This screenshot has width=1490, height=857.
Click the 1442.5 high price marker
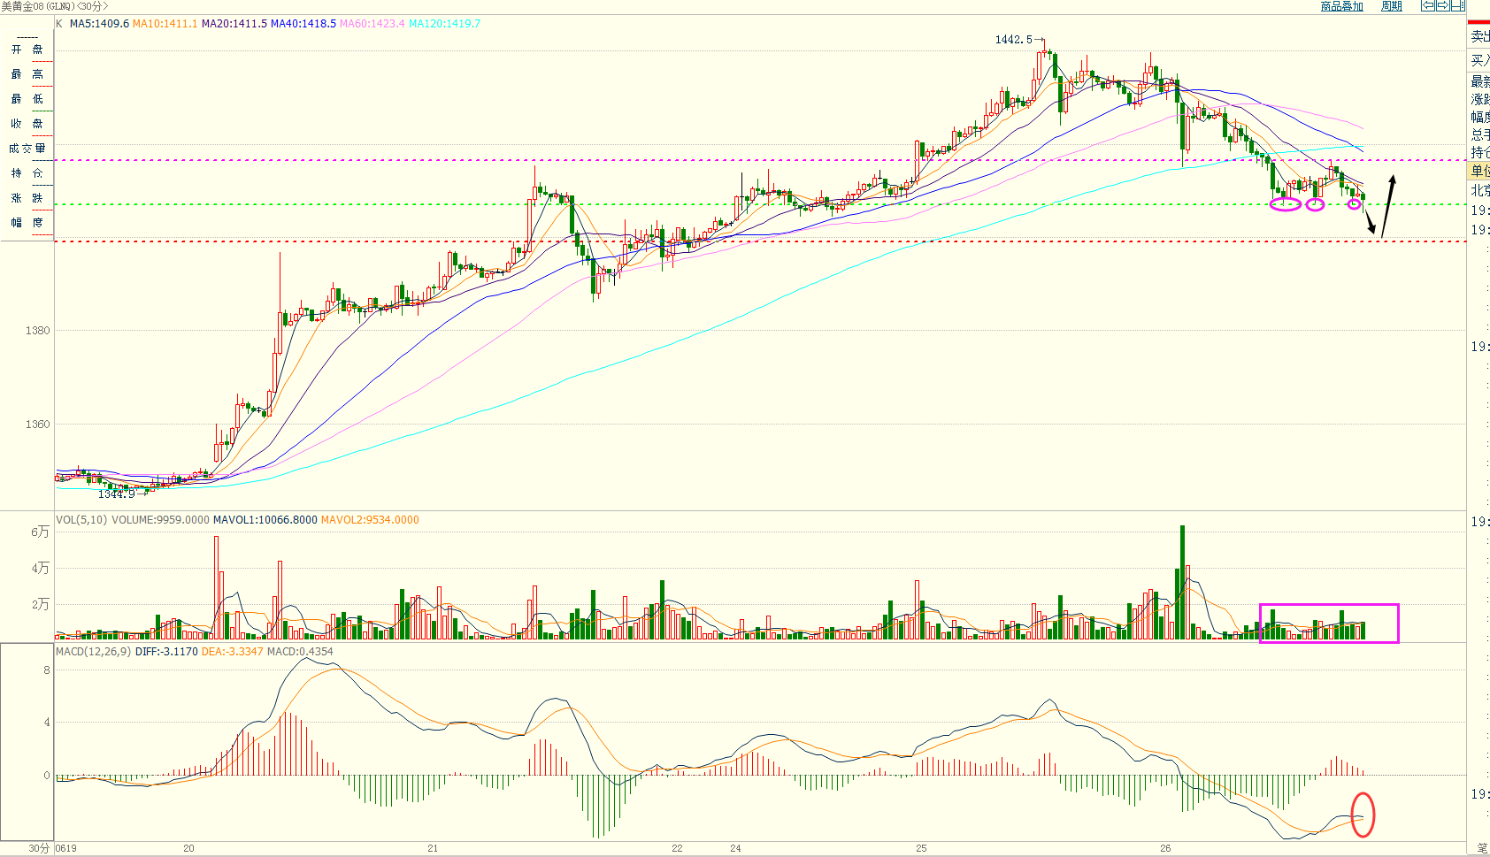(x=1013, y=40)
